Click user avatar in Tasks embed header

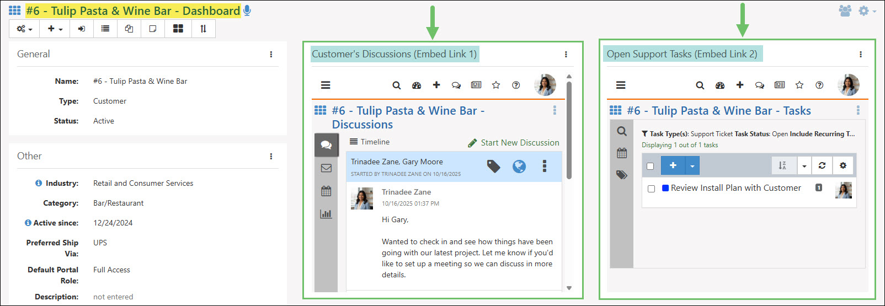coord(849,85)
